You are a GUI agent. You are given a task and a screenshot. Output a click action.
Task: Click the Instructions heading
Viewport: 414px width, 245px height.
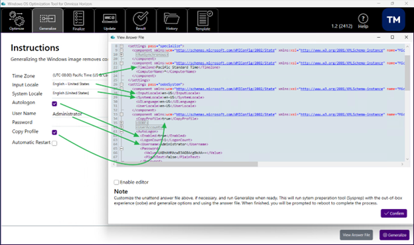(x=35, y=48)
